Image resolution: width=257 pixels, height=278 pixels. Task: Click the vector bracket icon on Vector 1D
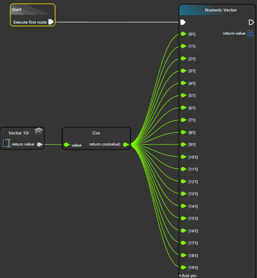click(7, 143)
